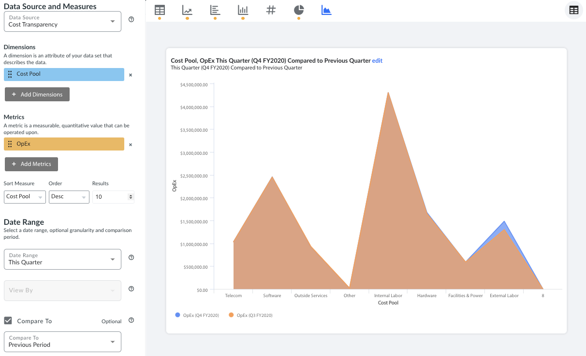Click the edit link beside chart title
The height and width of the screenshot is (356, 586).
tap(377, 61)
